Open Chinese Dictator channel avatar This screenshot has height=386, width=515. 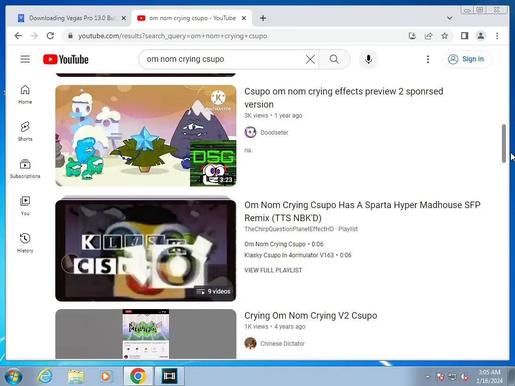(x=250, y=343)
